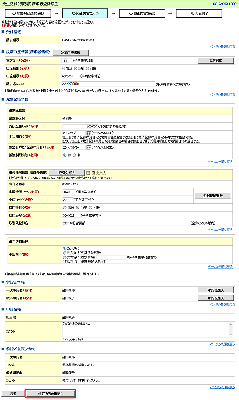The height and width of the screenshot is (400, 239).
Task: Click 承認者選択 for 一次承認者
Action: click(215, 290)
